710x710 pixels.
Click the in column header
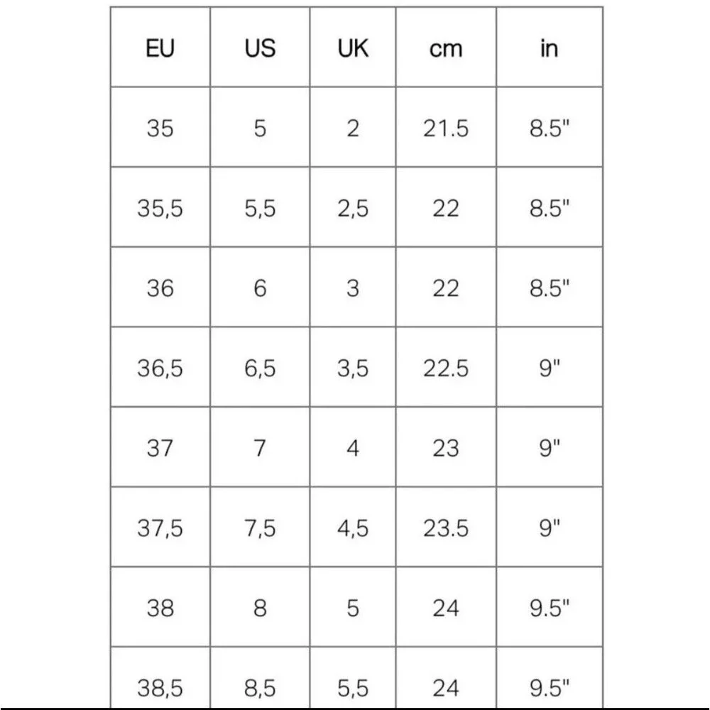(550, 47)
